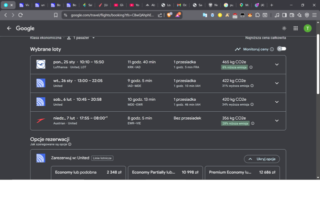This screenshot has height=223, width=320.
Task: Open the Leo AI sparkle icon
Action: pos(299,15)
